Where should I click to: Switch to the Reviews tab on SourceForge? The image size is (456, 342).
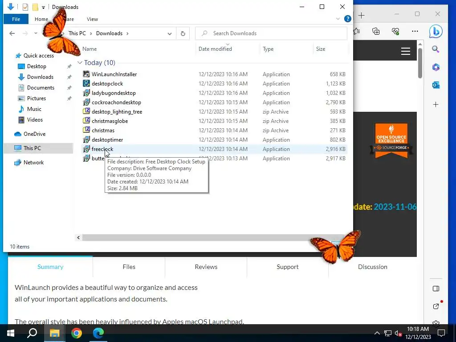coord(206,267)
